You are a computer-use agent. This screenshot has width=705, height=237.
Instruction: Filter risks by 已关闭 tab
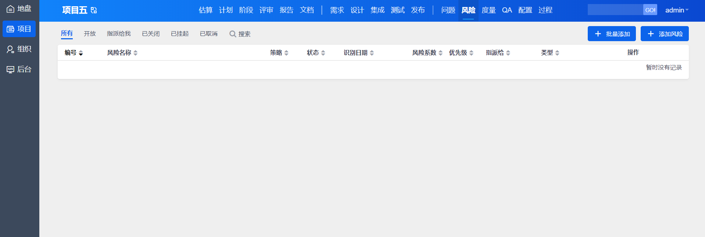[151, 33]
